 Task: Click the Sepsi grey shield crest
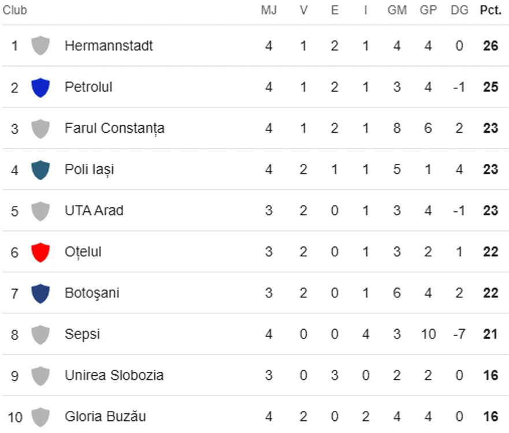pyautogui.click(x=40, y=334)
